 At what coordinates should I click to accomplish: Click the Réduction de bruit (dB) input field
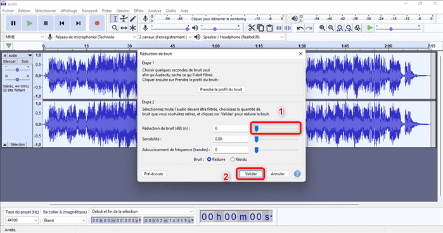click(231, 129)
